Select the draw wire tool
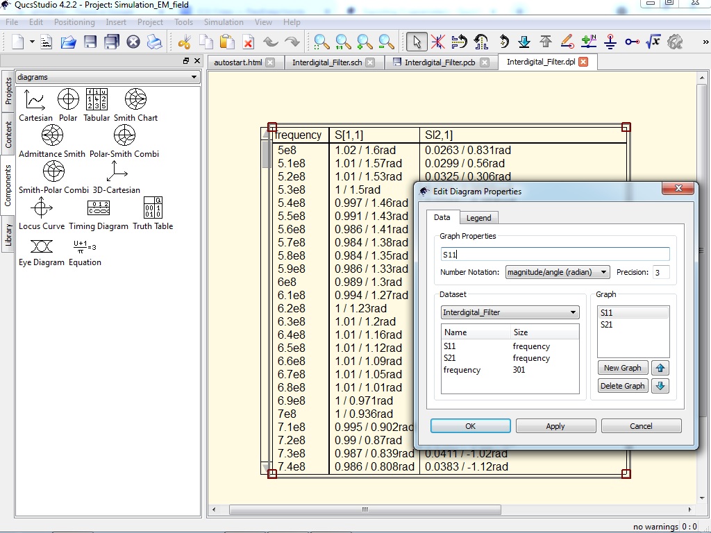The image size is (711, 533). click(567, 42)
